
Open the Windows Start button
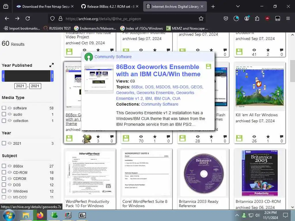click(9, 215)
